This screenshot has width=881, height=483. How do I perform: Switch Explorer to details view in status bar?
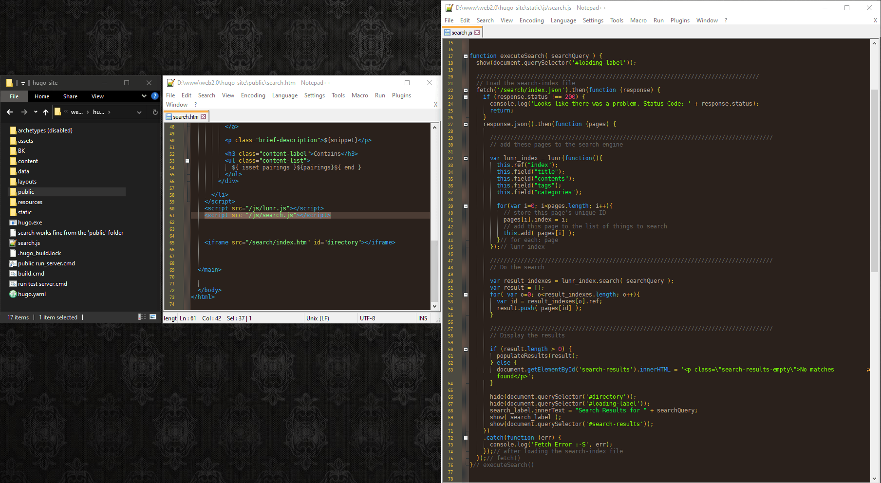pos(142,317)
